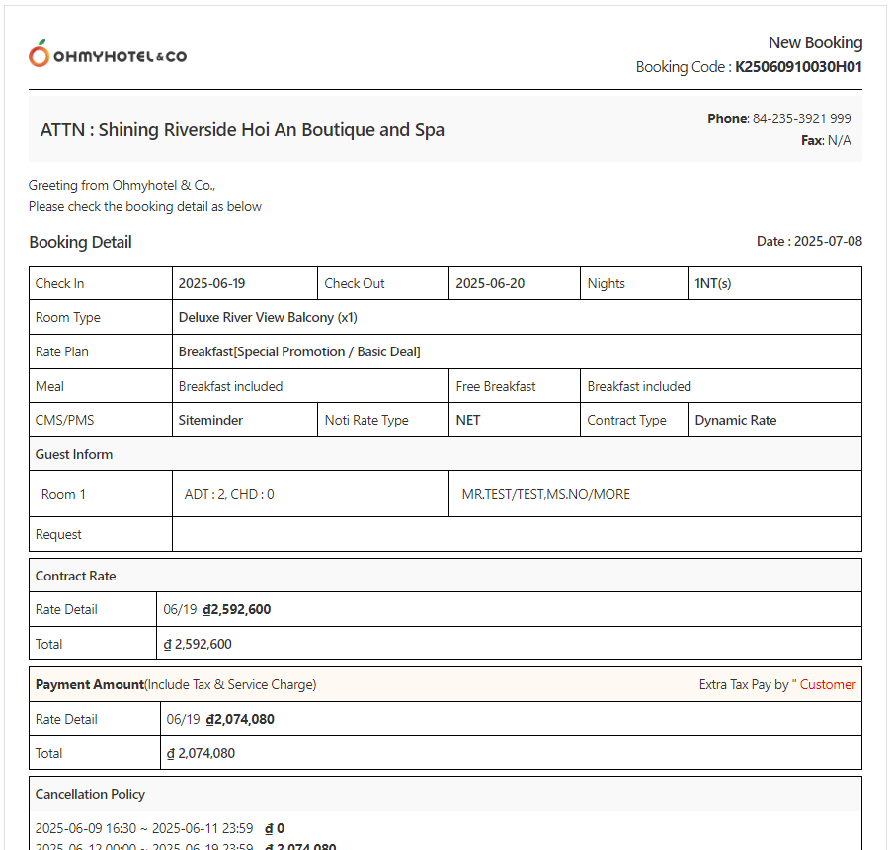The width and height of the screenshot is (892, 850).
Task: Click the Cancellation Policy header
Action: point(90,794)
